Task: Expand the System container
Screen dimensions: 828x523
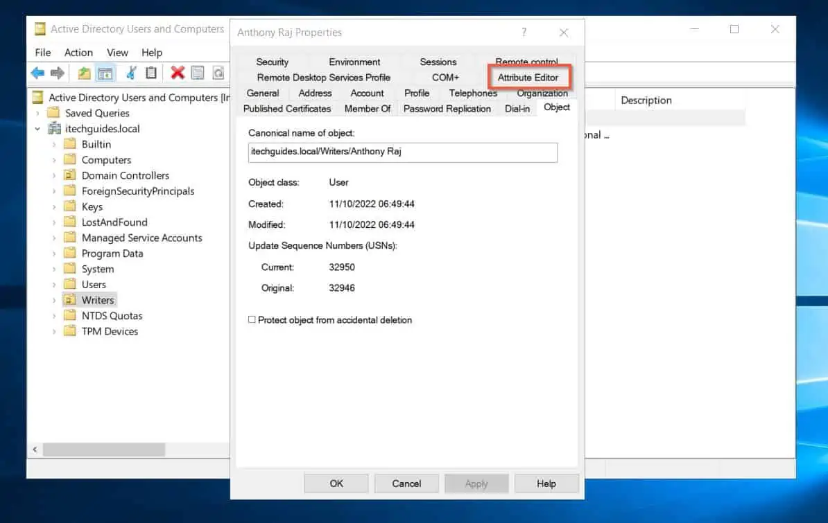Action: [x=54, y=269]
